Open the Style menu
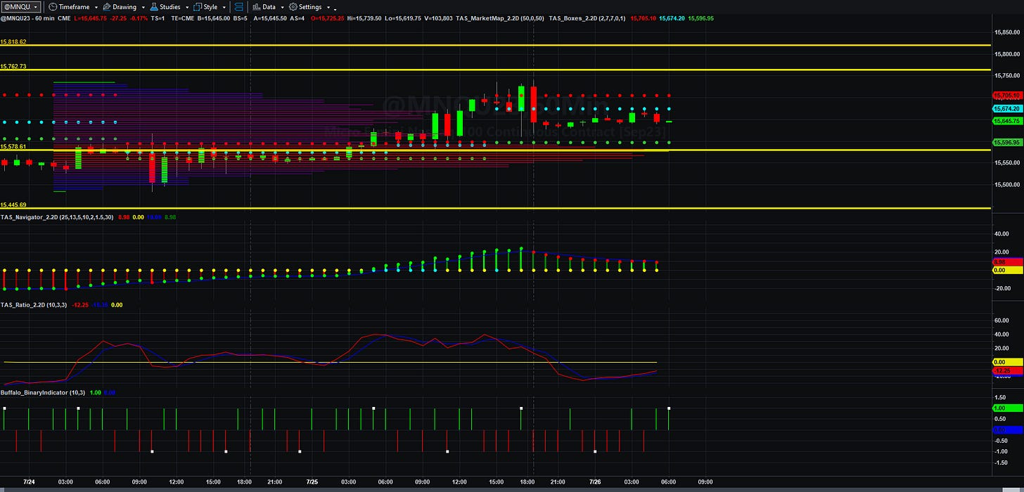 point(210,7)
